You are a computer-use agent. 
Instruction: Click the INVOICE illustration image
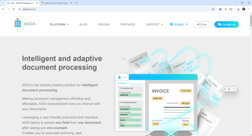(171, 107)
